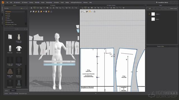179x100 pixels.
Task: Click the yellow folder icon in 2D view
Action: tap(90, 12)
